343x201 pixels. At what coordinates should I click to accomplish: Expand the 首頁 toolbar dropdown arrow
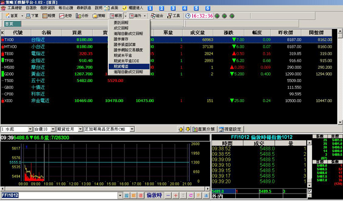22,16
